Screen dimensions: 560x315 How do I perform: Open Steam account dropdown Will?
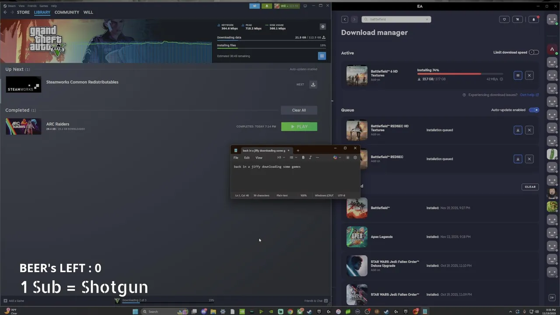[x=287, y=6]
